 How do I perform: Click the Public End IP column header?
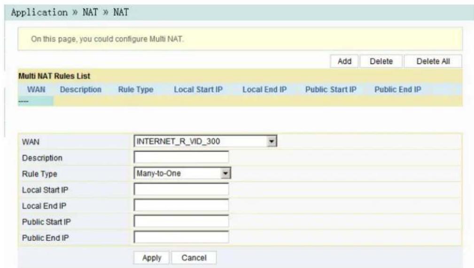coord(397,90)
